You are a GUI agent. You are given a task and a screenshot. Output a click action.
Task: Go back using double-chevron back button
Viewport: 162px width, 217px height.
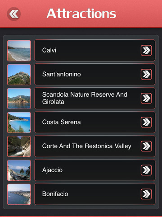click(x=13, y=14)
